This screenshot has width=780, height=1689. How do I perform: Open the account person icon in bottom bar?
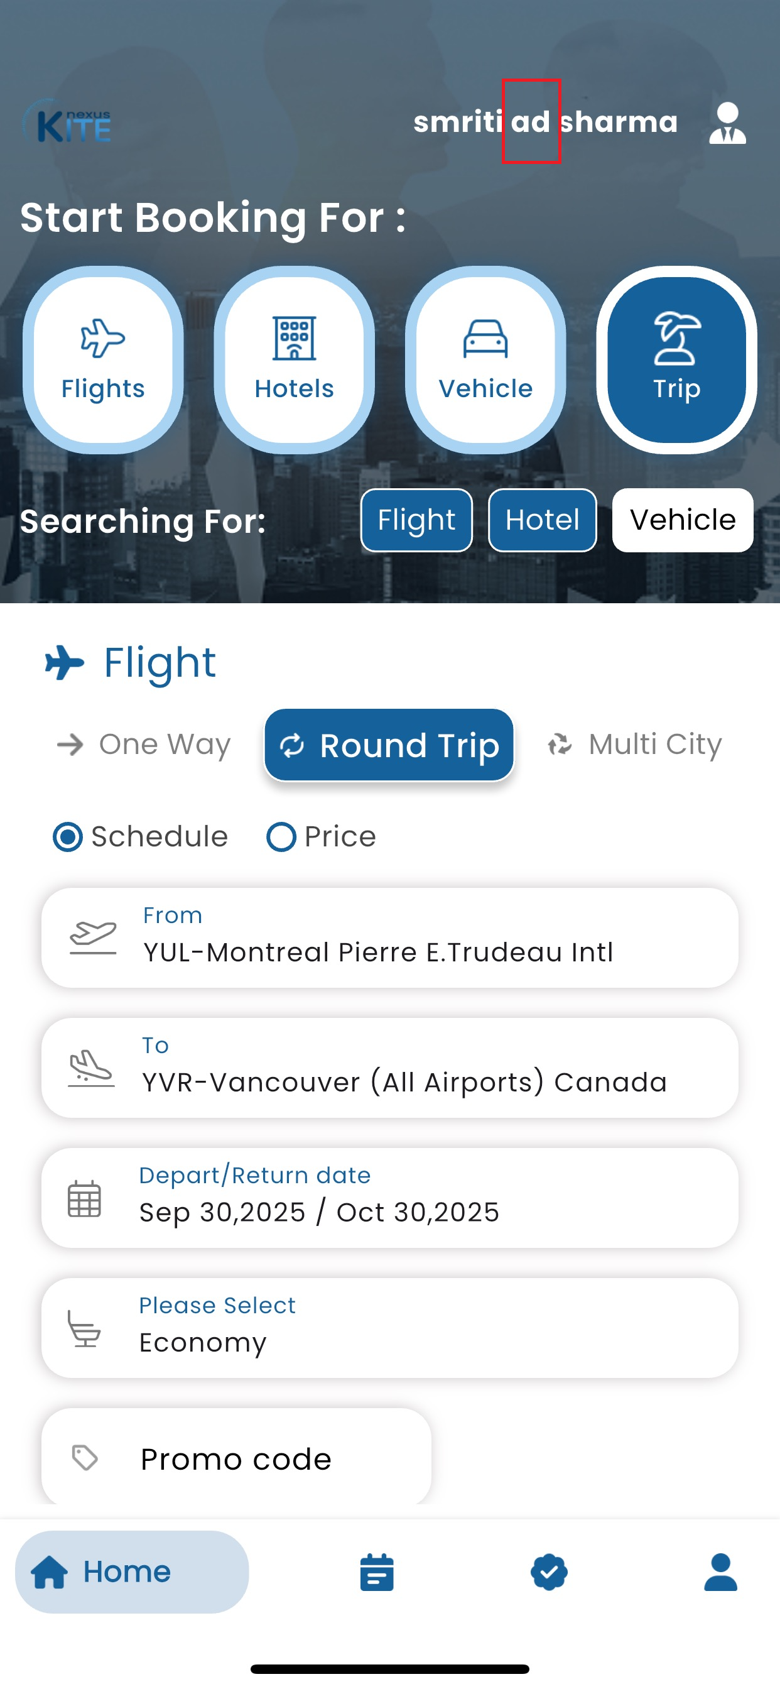[720, 1571]
